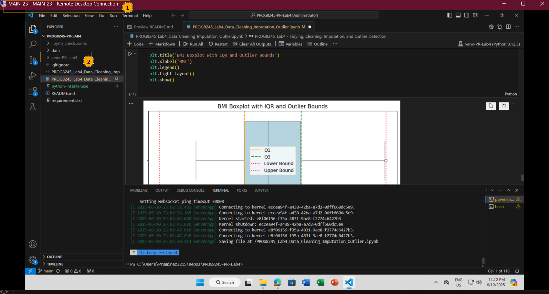Switch to the PROBLEMS panel tab

[139, 190]
